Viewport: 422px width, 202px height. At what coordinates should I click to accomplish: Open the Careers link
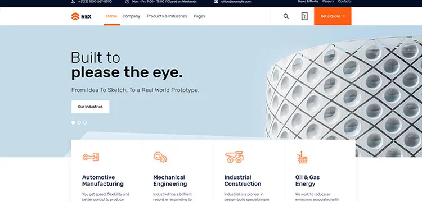point(328,2)
